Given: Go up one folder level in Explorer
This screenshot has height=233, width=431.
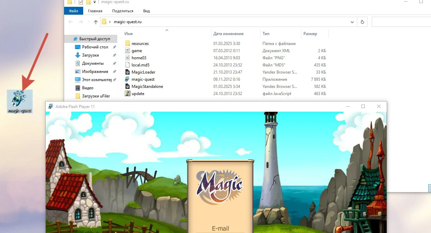Looking at the screenshot, I should point(95,22).
